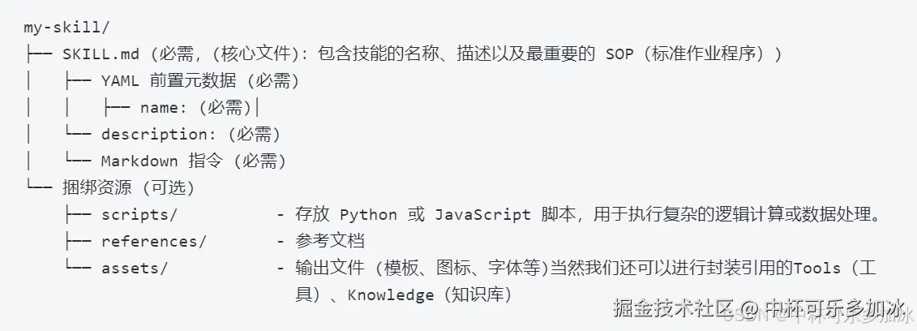The width and height of the screenshot is (917, 331).
Task: Select the SKILL.md file entry
Action: pyautogui.click(x=101, y=54)
